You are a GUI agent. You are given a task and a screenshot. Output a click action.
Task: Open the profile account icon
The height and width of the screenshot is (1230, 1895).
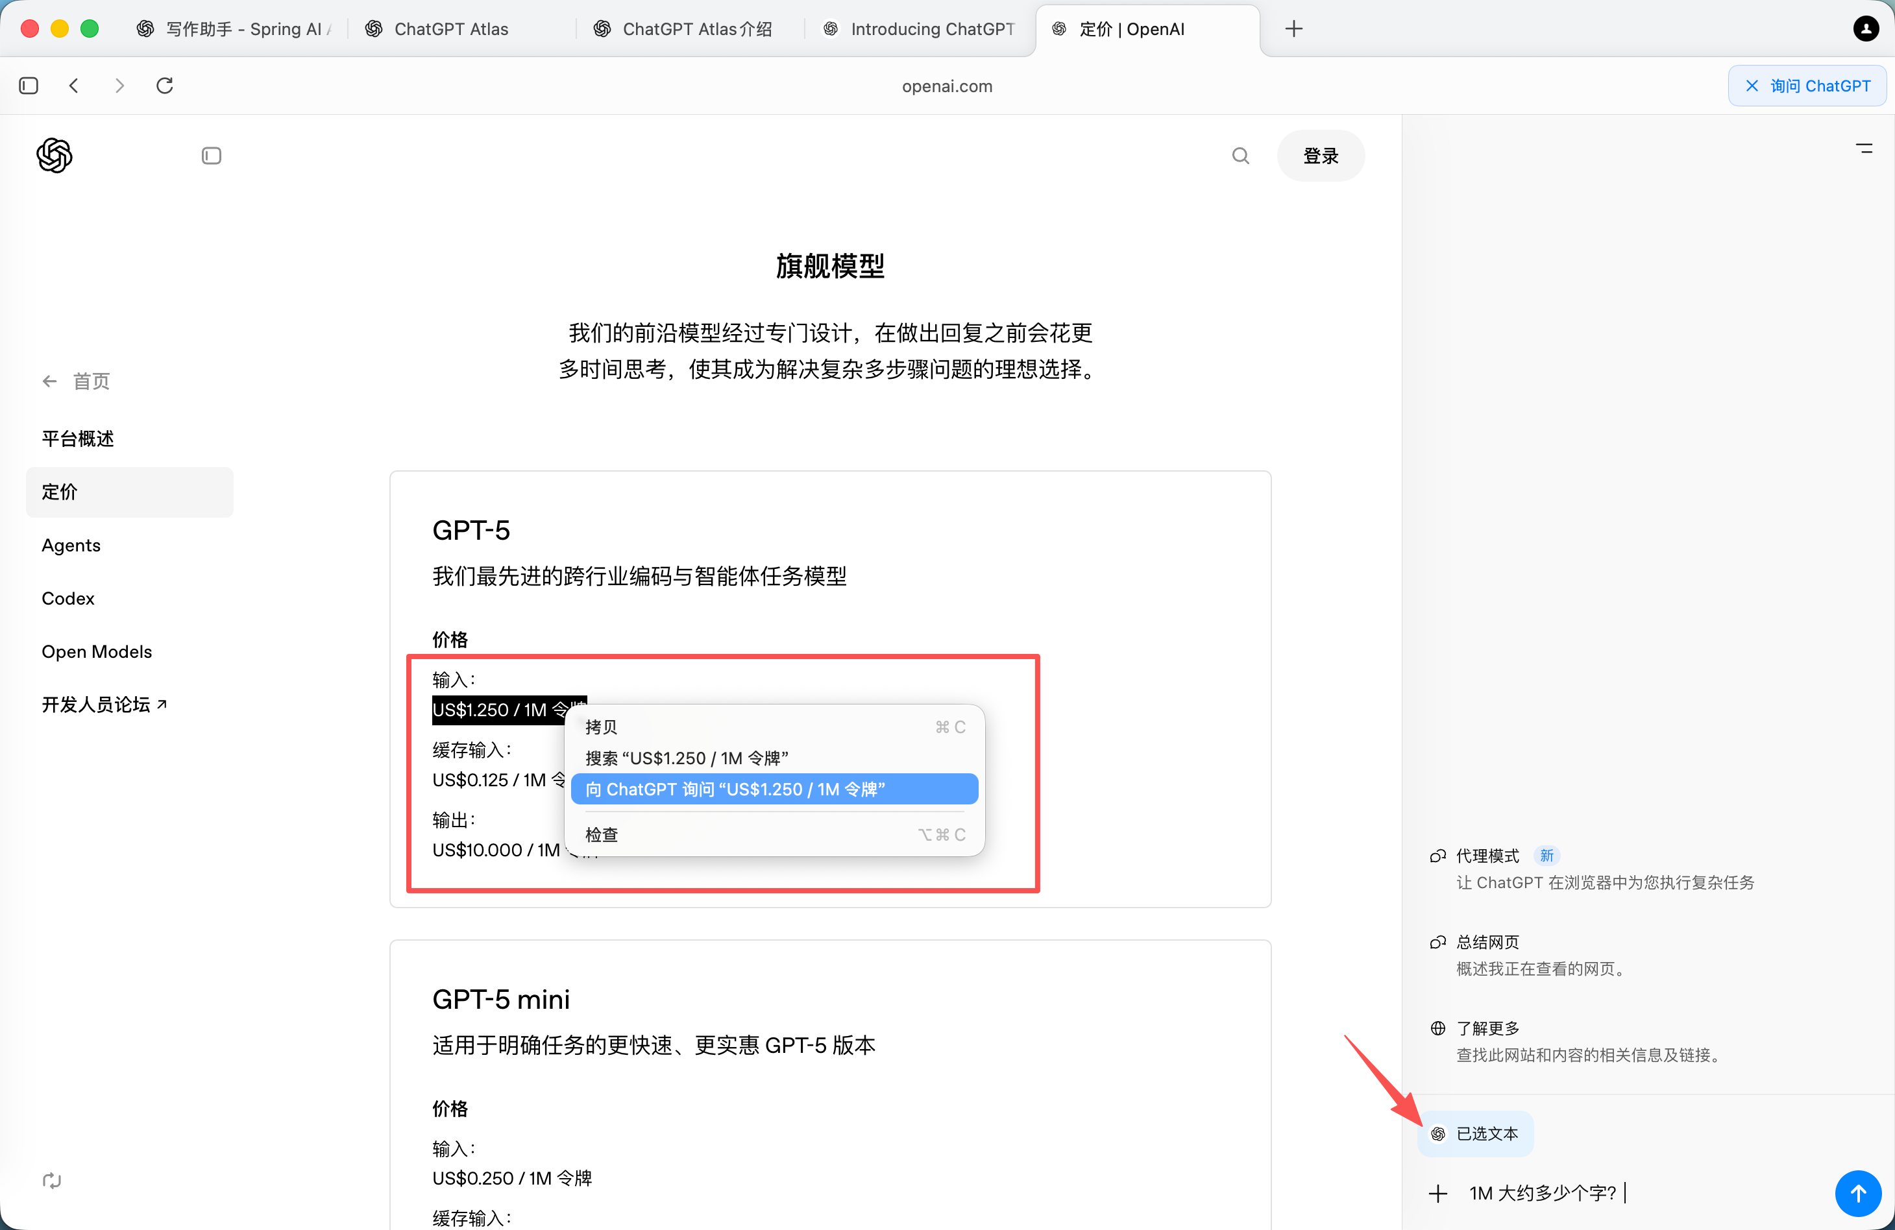(x=1866, y=29)
